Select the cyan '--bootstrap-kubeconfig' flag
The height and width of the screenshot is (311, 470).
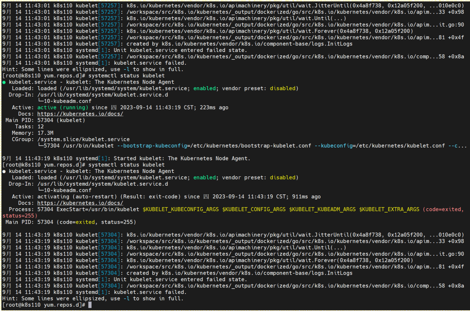pos(152,145)
